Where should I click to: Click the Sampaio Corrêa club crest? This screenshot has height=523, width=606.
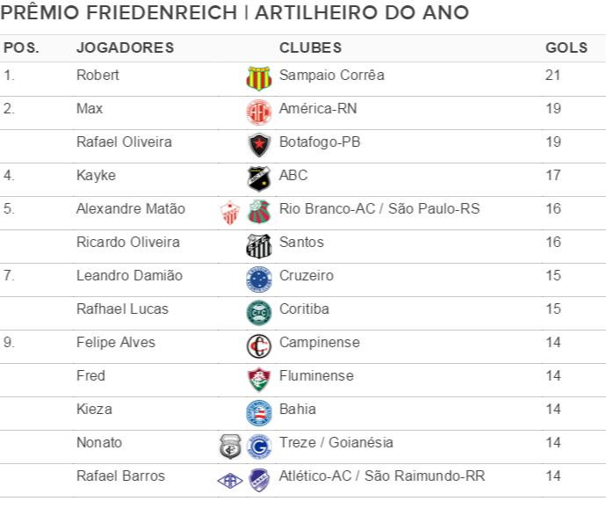(x=259, y=77)
